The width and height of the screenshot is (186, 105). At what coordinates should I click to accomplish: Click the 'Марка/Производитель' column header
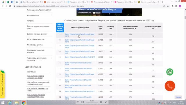coord(80,27)
